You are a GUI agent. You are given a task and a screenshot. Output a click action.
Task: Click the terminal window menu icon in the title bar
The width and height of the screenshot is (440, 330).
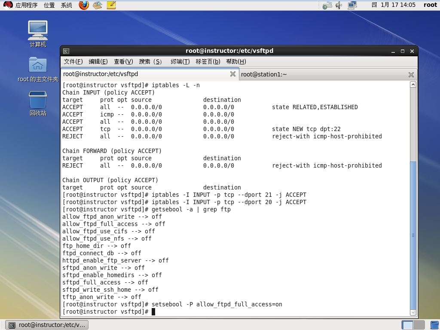pyautogui.click(x=66, y=51)
